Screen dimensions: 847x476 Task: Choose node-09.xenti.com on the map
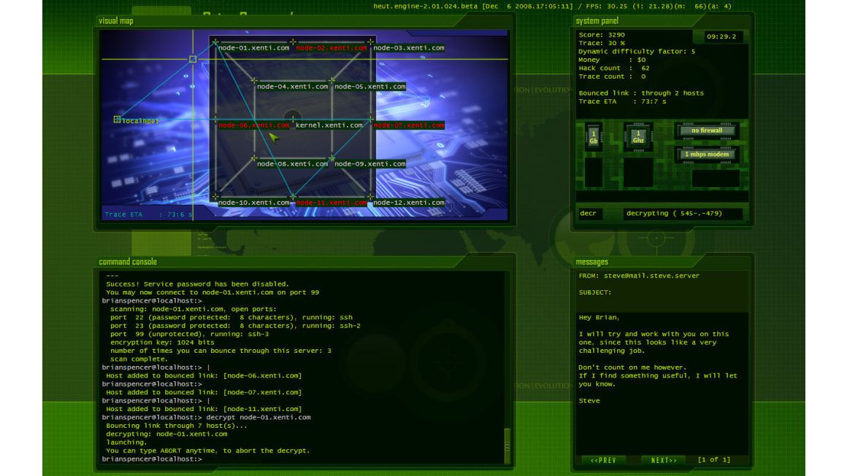tap(369, 164)
